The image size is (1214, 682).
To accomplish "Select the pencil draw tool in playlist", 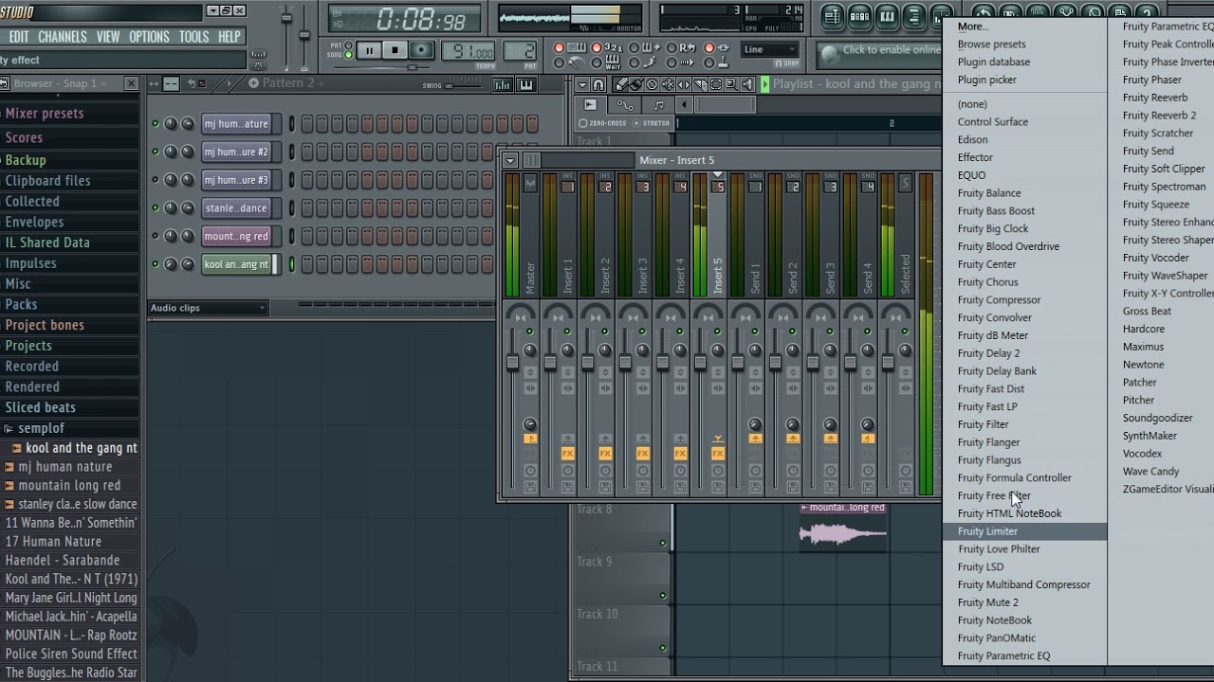I will pyautogui.click(x=621, y=84).
